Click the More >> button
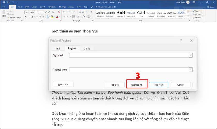Screen dimensions: 217x129 tap(63, 84)
